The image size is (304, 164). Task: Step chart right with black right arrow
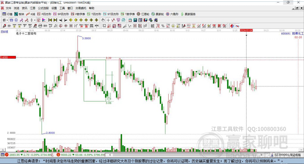[66, 20]
